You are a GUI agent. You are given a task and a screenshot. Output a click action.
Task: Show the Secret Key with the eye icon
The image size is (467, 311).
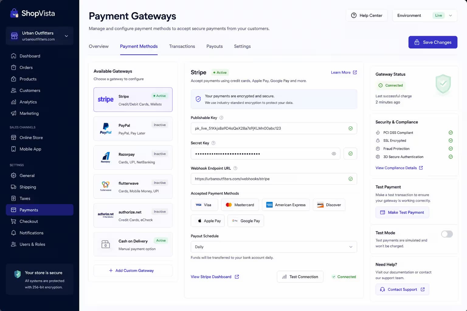tap(334, 154)
